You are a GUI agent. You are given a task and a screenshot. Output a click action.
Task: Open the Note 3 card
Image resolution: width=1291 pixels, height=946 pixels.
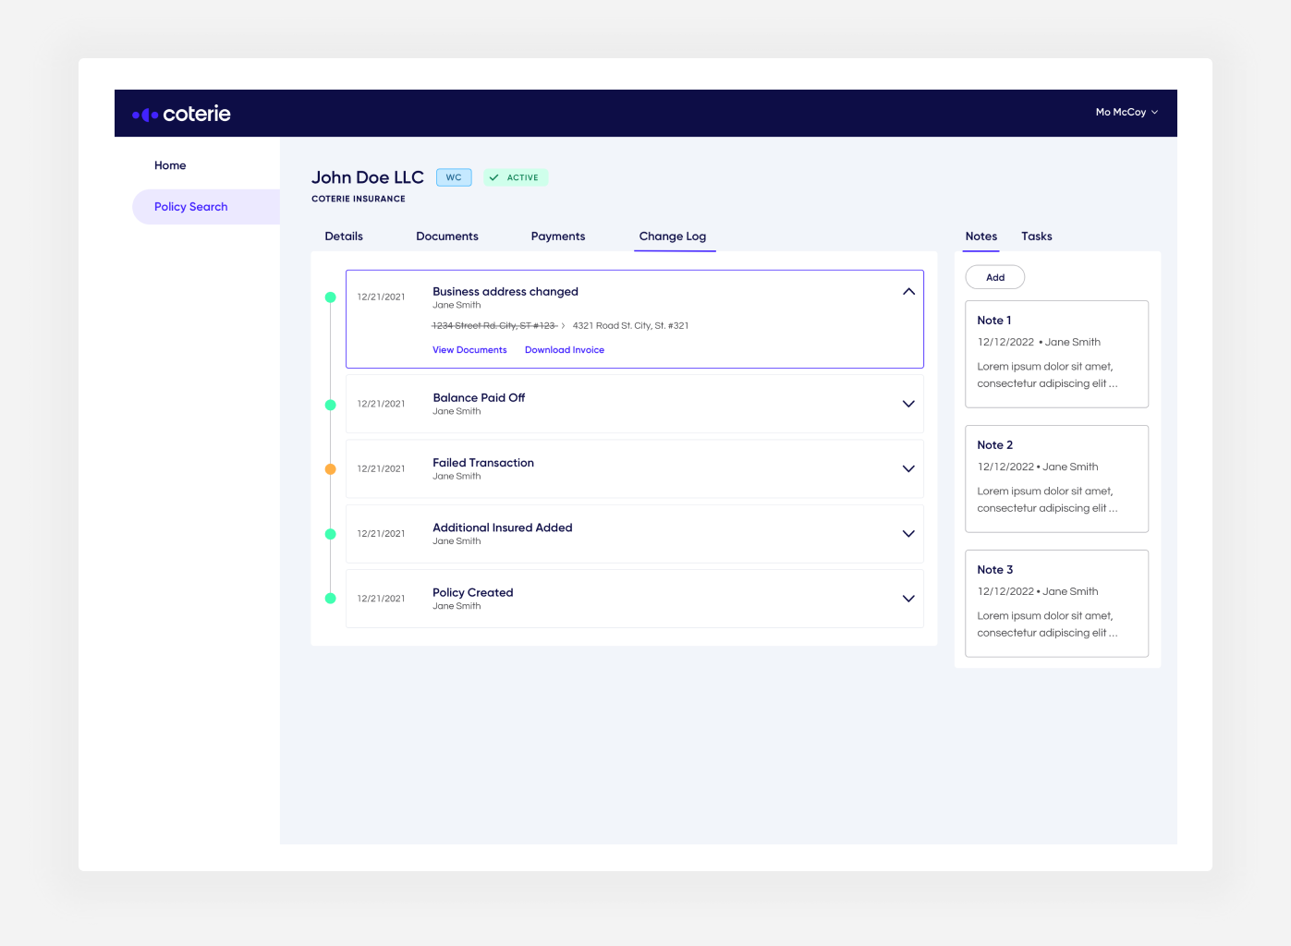point(1056,603)
